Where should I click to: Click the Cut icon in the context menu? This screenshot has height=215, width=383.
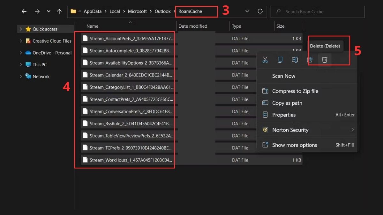pyautogui.click(x=265, y=60)
